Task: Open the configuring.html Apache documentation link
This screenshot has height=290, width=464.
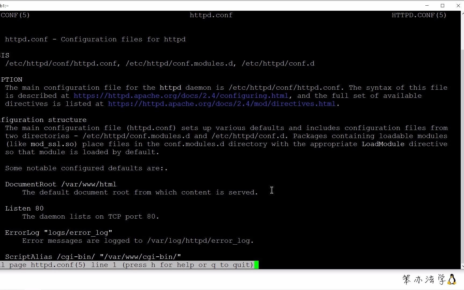Action: point(180,96)
